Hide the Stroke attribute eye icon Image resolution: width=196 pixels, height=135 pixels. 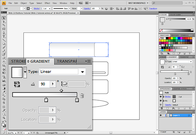coord(161,97)
